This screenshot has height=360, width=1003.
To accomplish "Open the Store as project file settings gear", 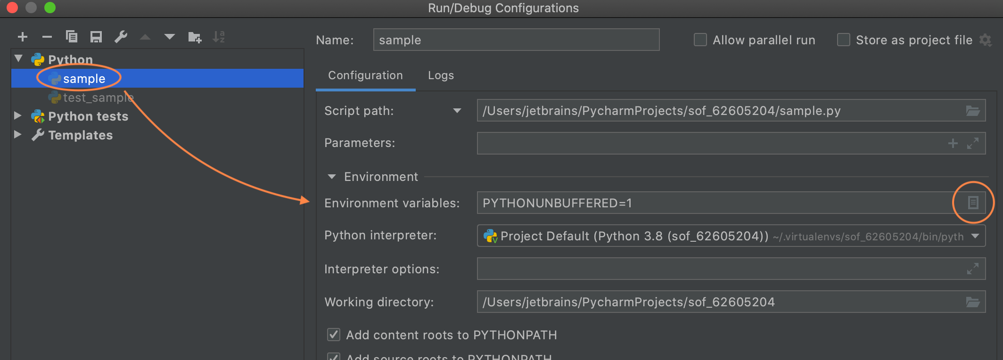I will coord(986,40).
